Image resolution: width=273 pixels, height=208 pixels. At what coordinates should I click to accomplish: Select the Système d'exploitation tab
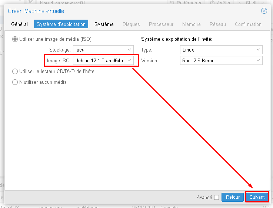61,24
